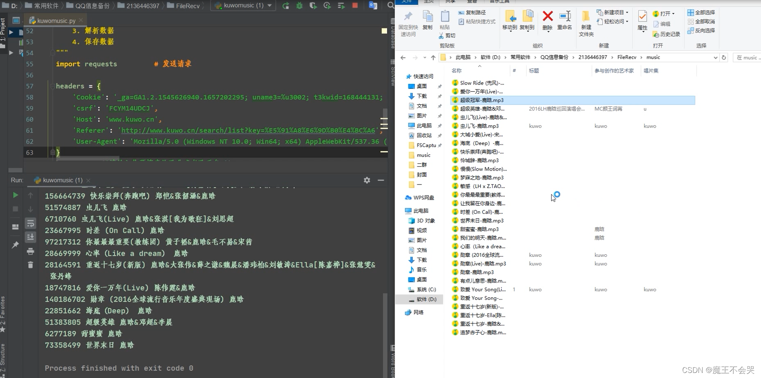Screen dimensions: 761x378
Task: Click Invert selection (反向选择)
Action: coord(701,30)
